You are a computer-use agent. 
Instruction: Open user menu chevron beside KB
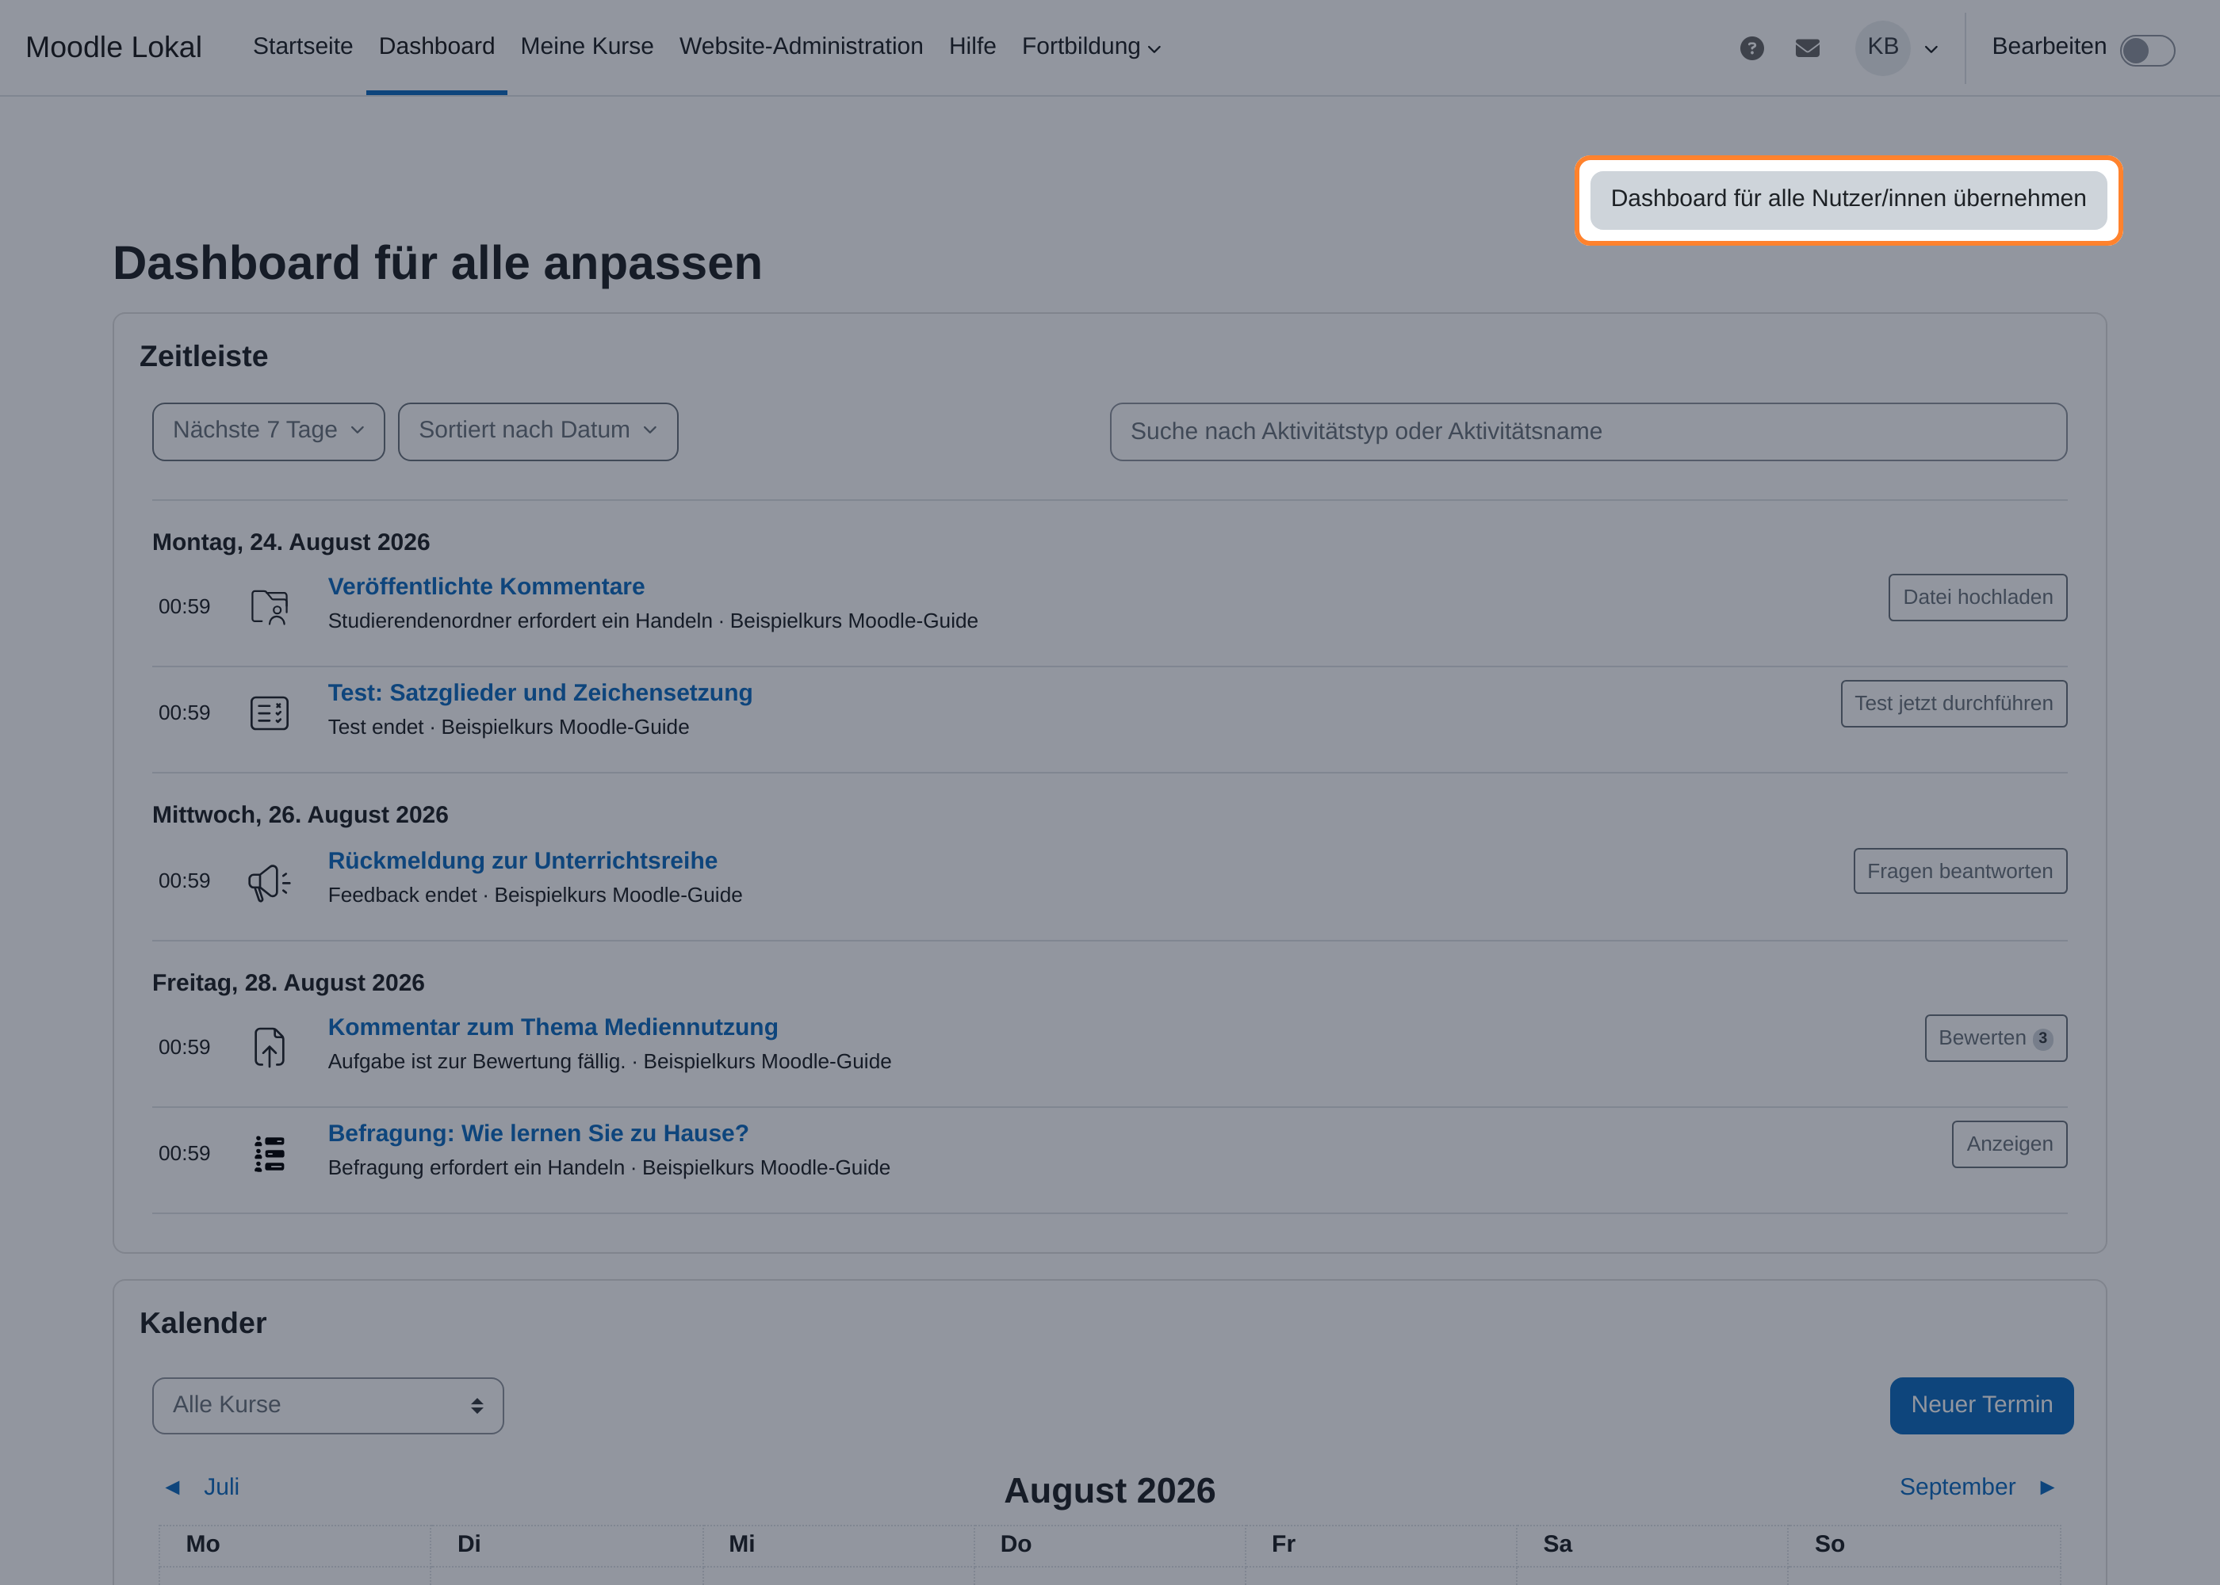tap(1931, 49)
